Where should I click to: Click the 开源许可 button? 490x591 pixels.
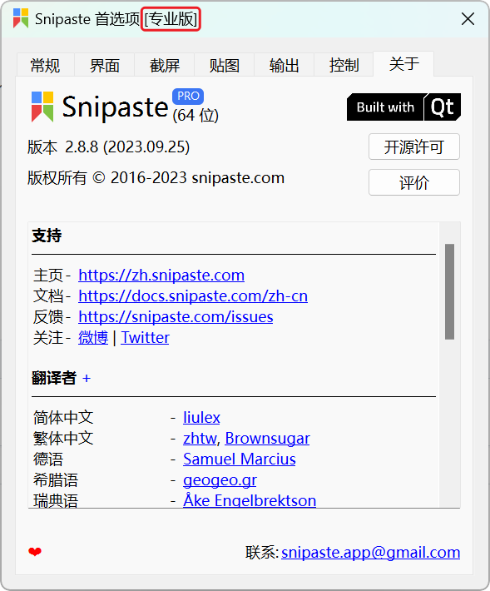click(x=414, y=147)
